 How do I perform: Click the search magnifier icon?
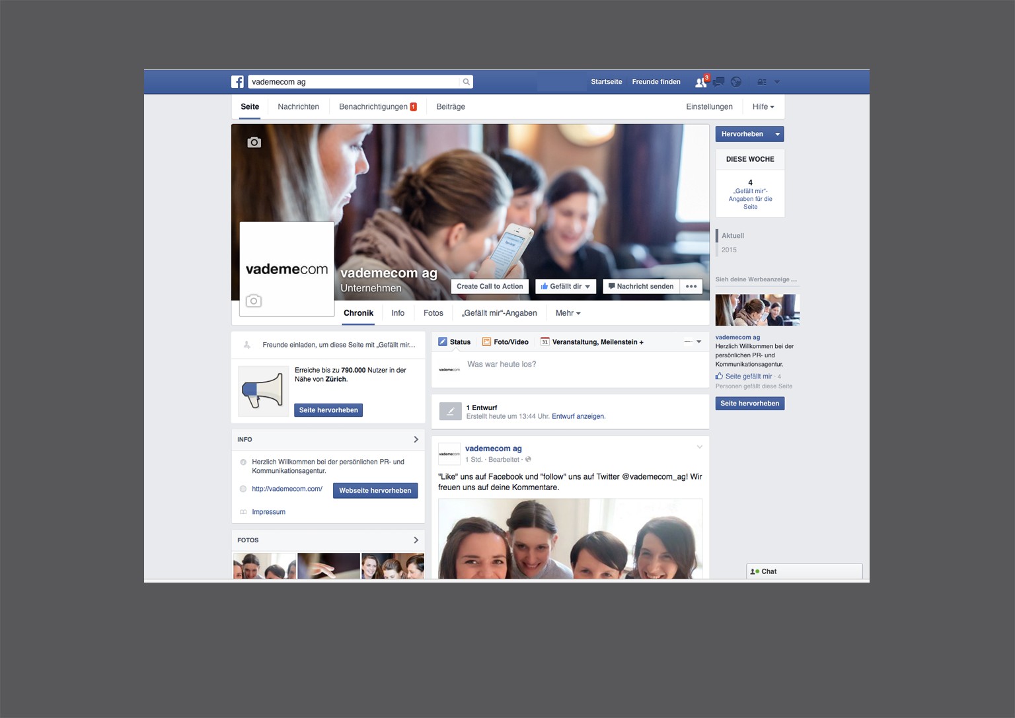tap(466, 82)
